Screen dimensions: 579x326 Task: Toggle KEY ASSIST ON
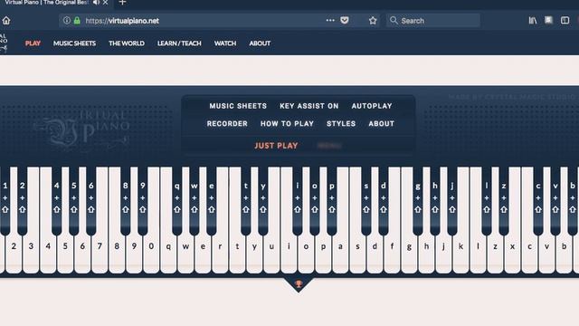pos(309,106)
